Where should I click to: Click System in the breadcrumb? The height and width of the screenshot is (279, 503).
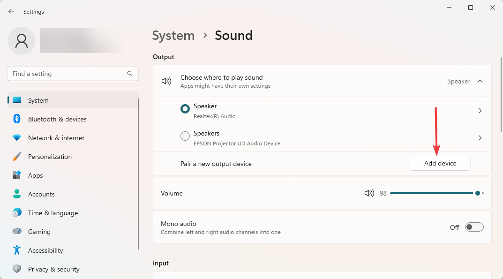173,36
